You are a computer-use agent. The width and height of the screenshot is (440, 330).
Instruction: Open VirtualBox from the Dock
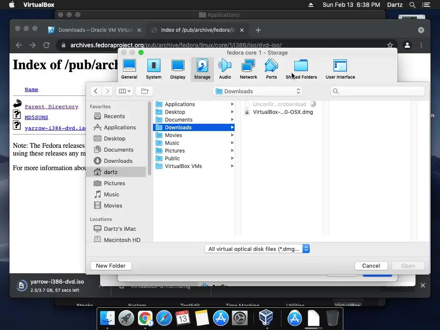[266, 318]
